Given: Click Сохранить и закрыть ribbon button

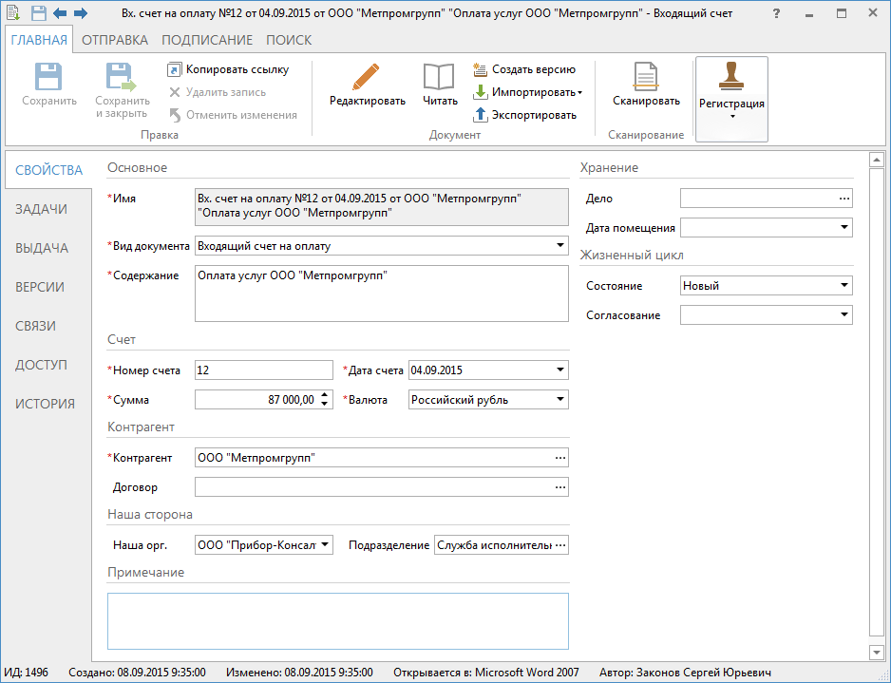Looking at the screenshot, I should point(123,91).
